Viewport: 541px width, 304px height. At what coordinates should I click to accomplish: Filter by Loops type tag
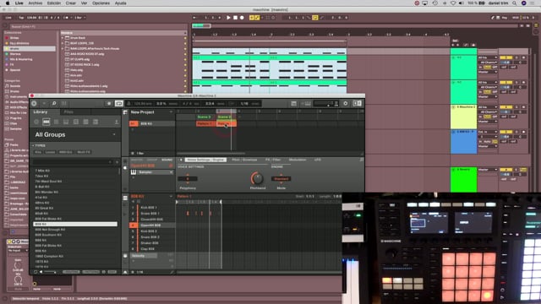50,152
